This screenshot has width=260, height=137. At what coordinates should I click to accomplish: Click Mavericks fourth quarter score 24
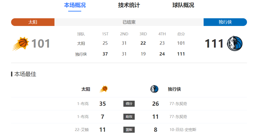[162, 54]
